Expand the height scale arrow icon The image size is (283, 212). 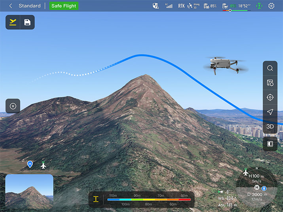tap(96, 199)
